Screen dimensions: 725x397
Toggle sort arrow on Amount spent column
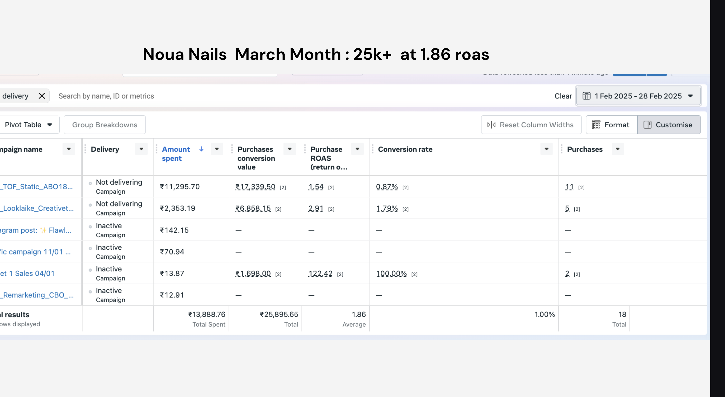point(202,149)
